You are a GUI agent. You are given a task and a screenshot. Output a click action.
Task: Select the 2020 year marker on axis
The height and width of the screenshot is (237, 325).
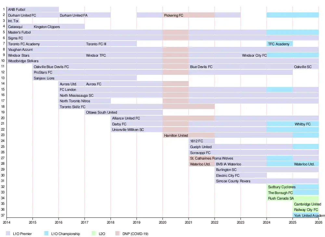click(x=162, y=222)
